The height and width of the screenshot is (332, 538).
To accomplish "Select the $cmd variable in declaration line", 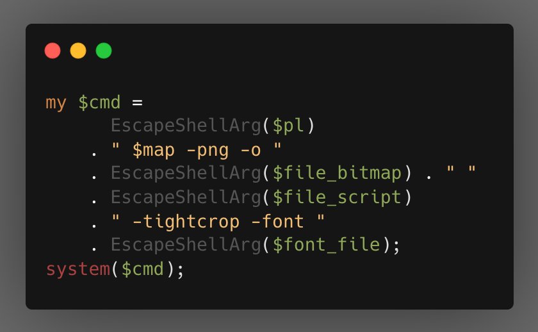I will pos(99,103).
